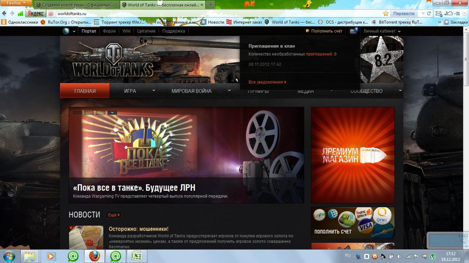This screenshot has height=263, width=469.
Task: Reload the page with refresh icon
Action: pyautogui.click(x=429, y=14)
